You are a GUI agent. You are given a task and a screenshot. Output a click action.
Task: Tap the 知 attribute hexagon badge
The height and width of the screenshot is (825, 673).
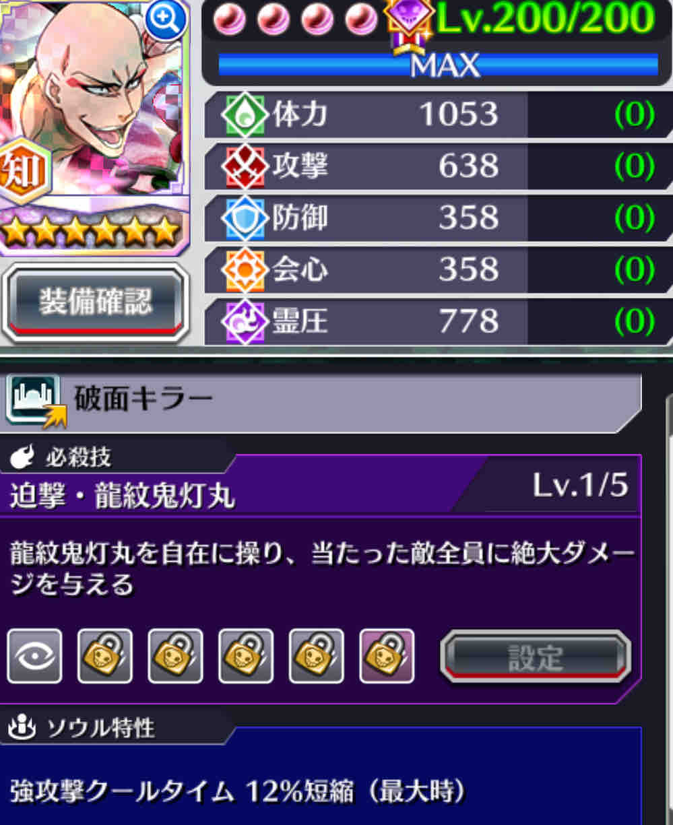pos(24,171)
